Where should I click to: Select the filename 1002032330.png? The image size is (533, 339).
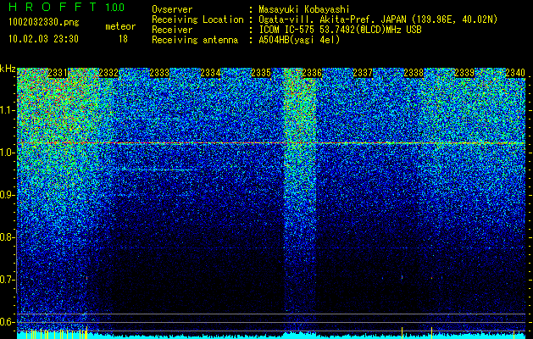[x=44, y=23]
